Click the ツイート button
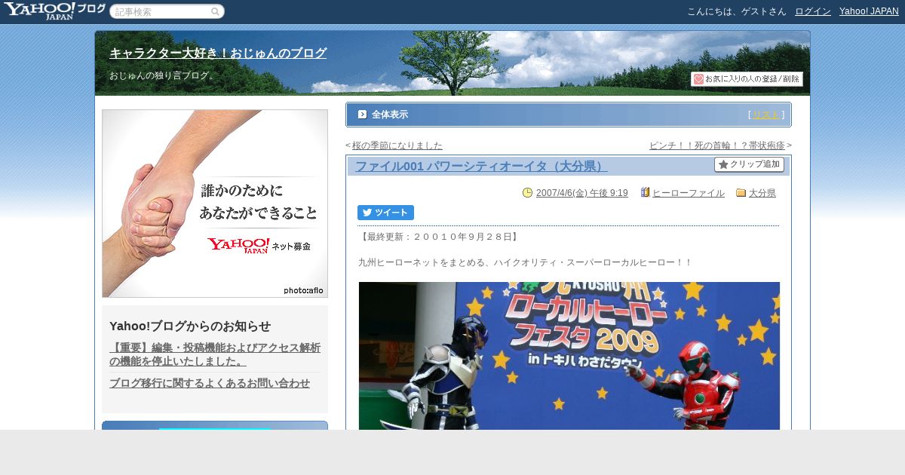 tap(385, 213)
